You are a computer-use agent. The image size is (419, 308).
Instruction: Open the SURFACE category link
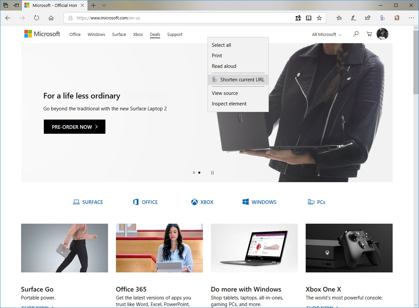88,202
